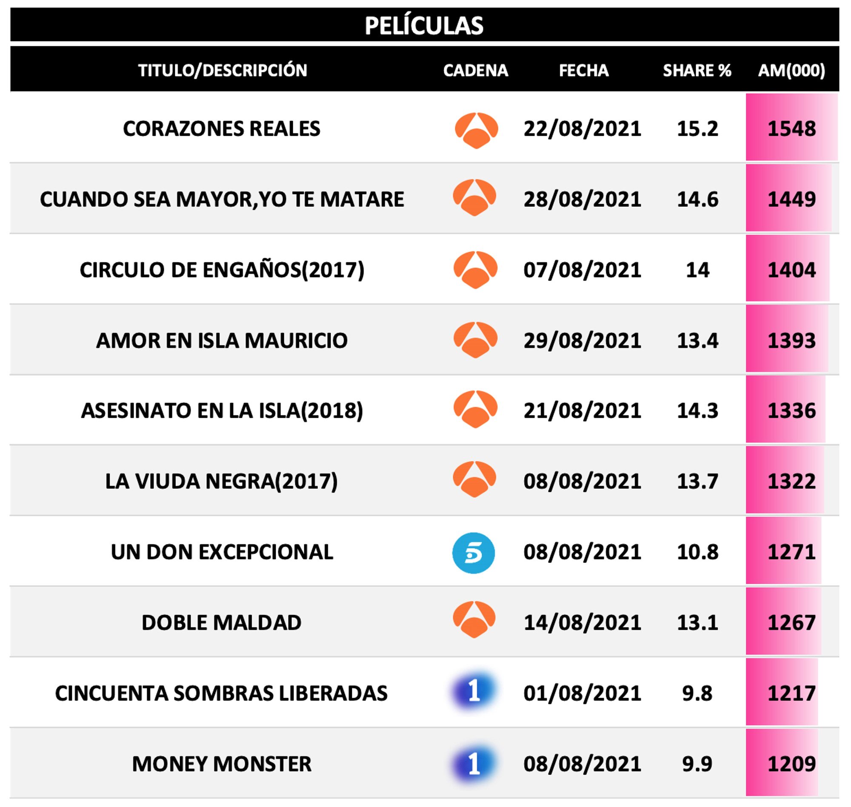Click the FECHA column header
The height and width of the screenshot is (807, 851).
[x=583, y=70]
